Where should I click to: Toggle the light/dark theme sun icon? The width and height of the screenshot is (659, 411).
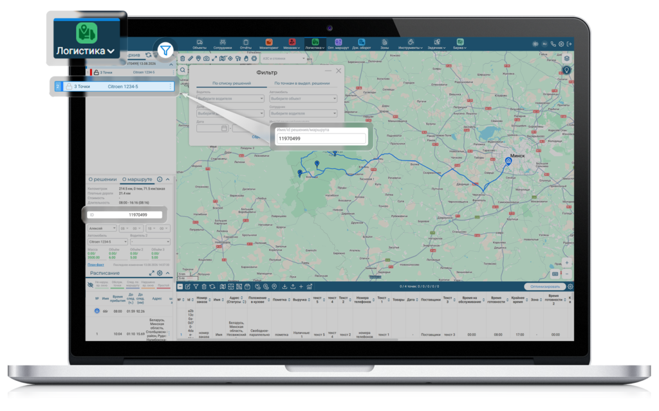[535, 44]
